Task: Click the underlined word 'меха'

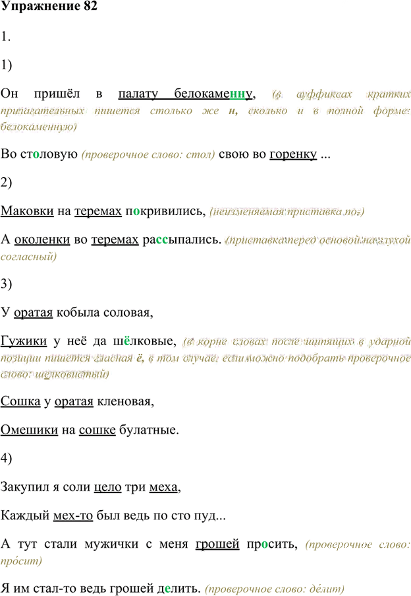Action: (163, 487)
